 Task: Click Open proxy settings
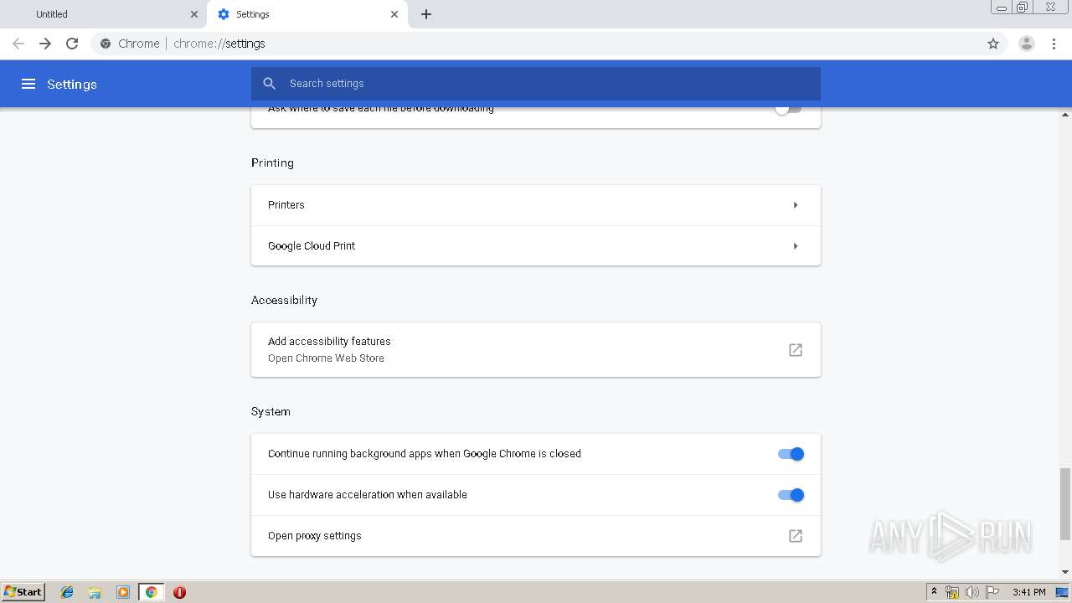[536, 536]
